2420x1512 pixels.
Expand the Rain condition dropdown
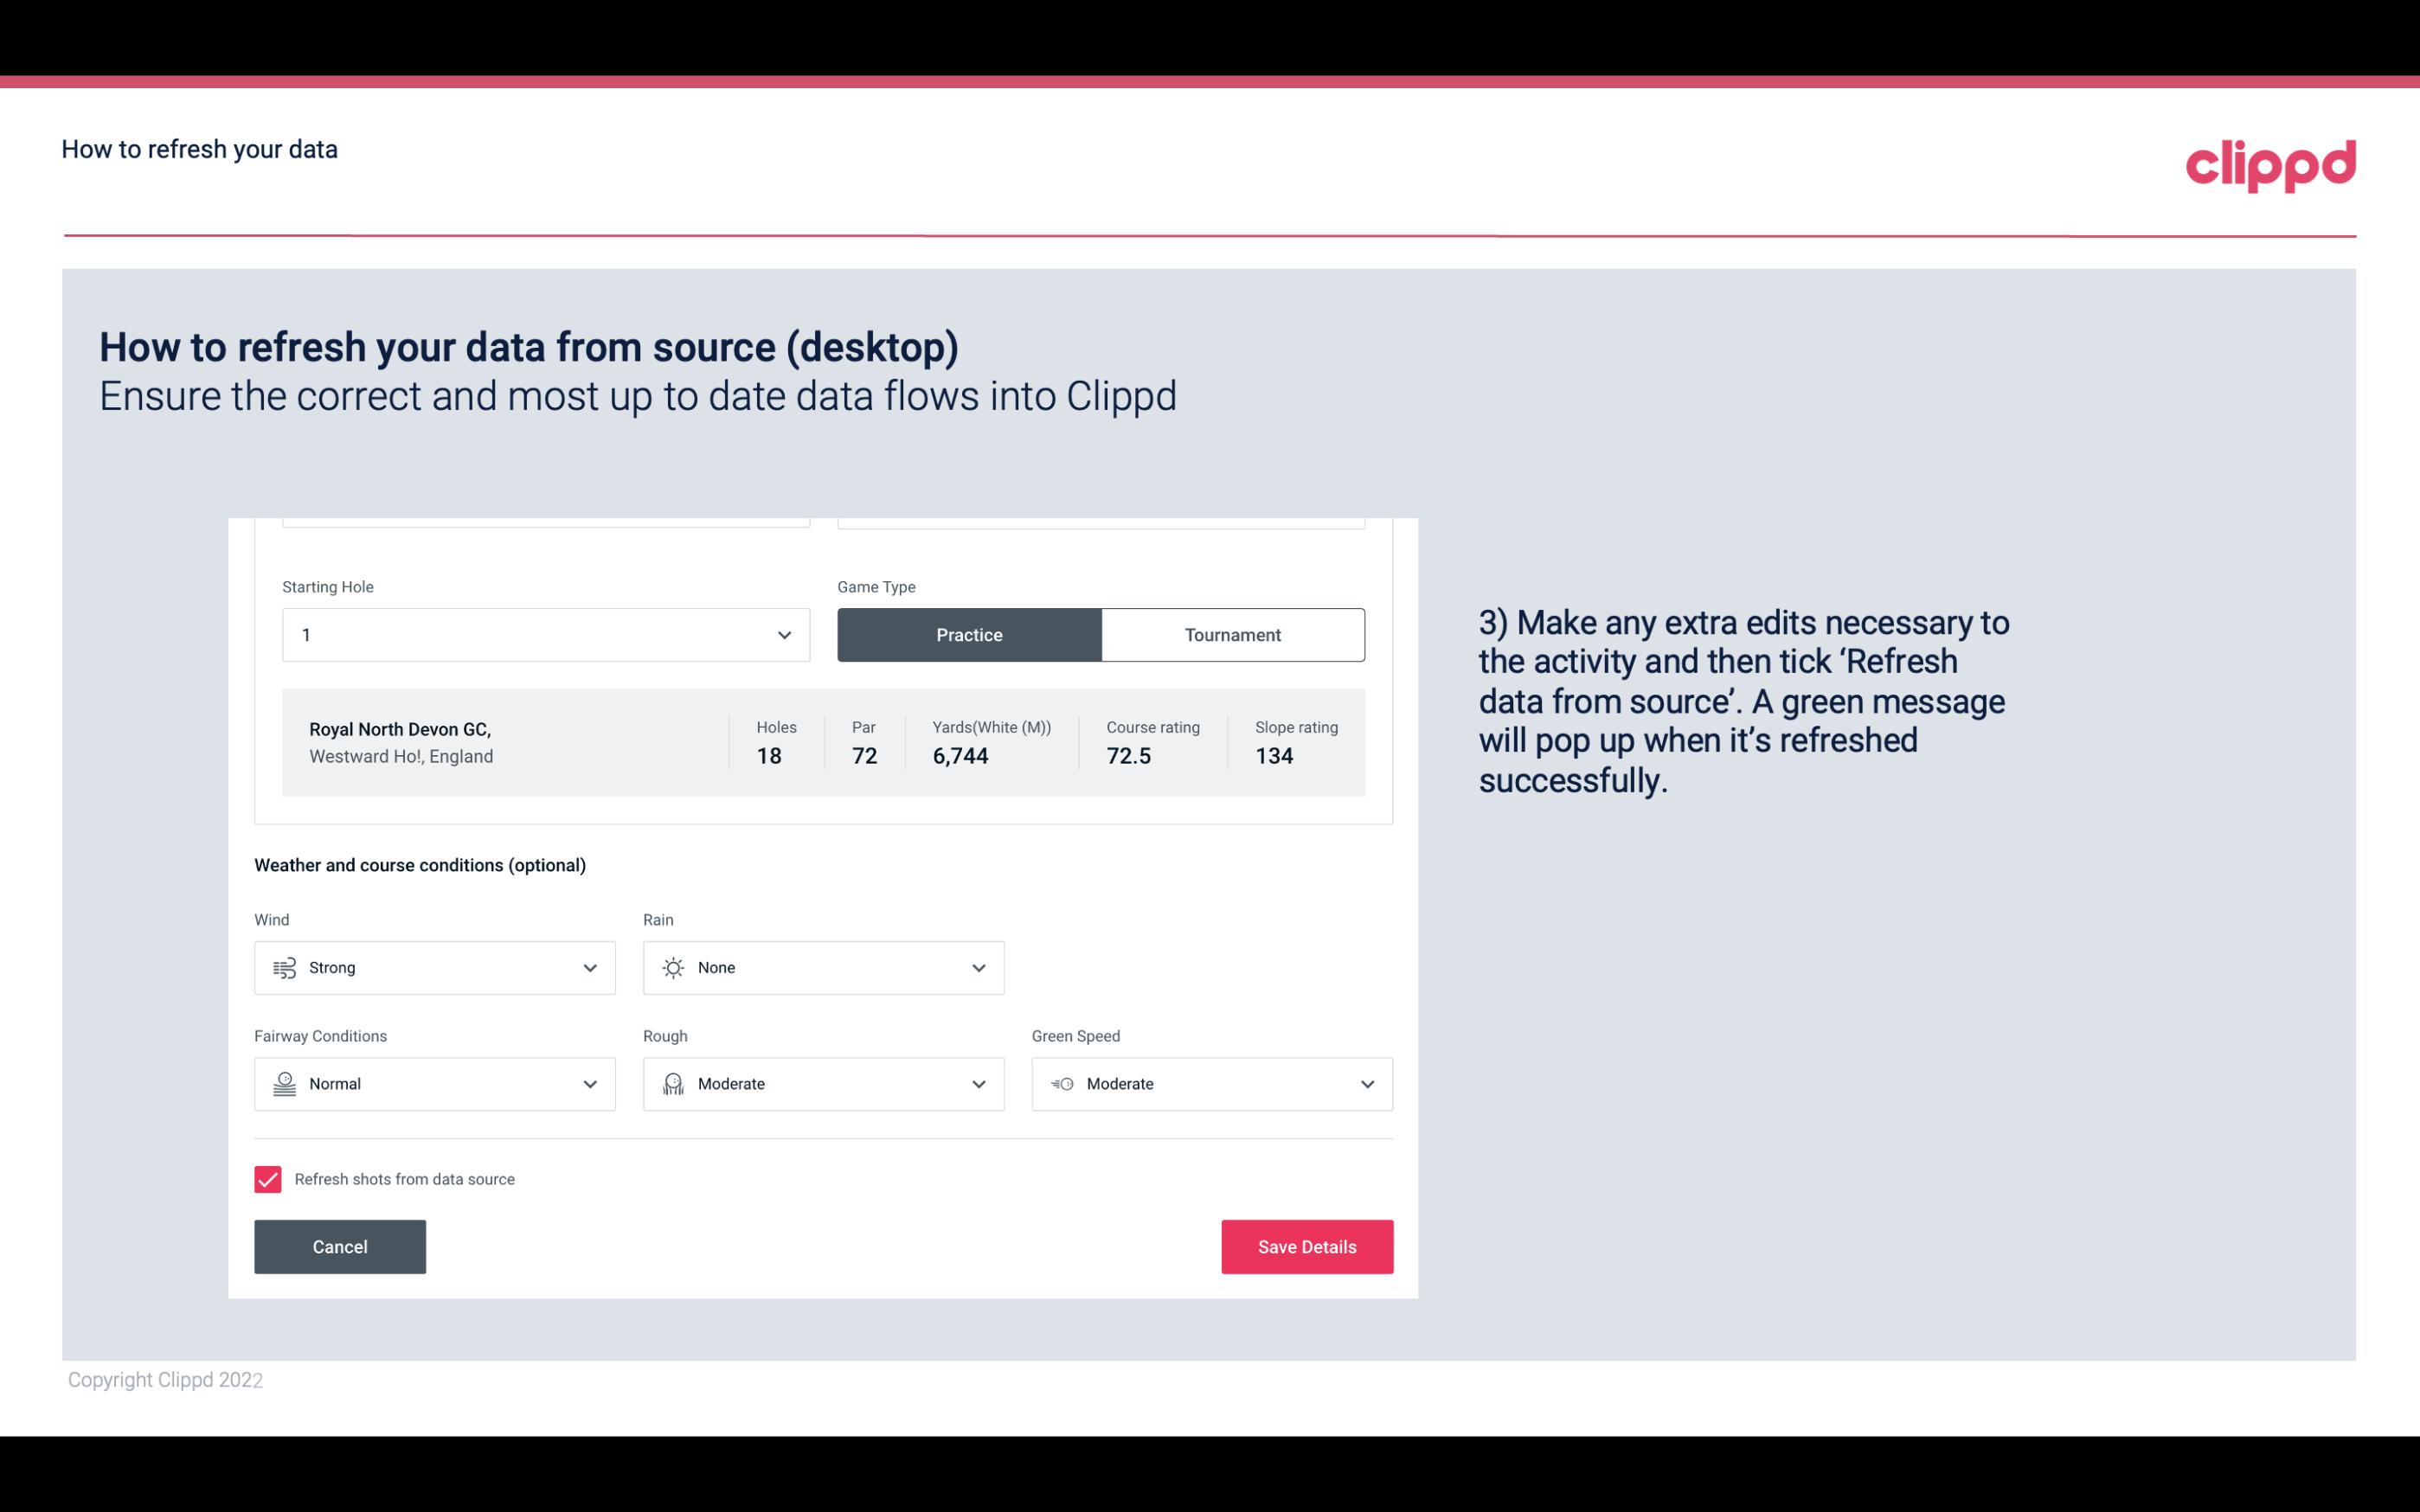(978, 967)
